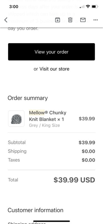Tap the Subtotal row amount
This screenshot has width=103, height=224.
pos(87,143)
